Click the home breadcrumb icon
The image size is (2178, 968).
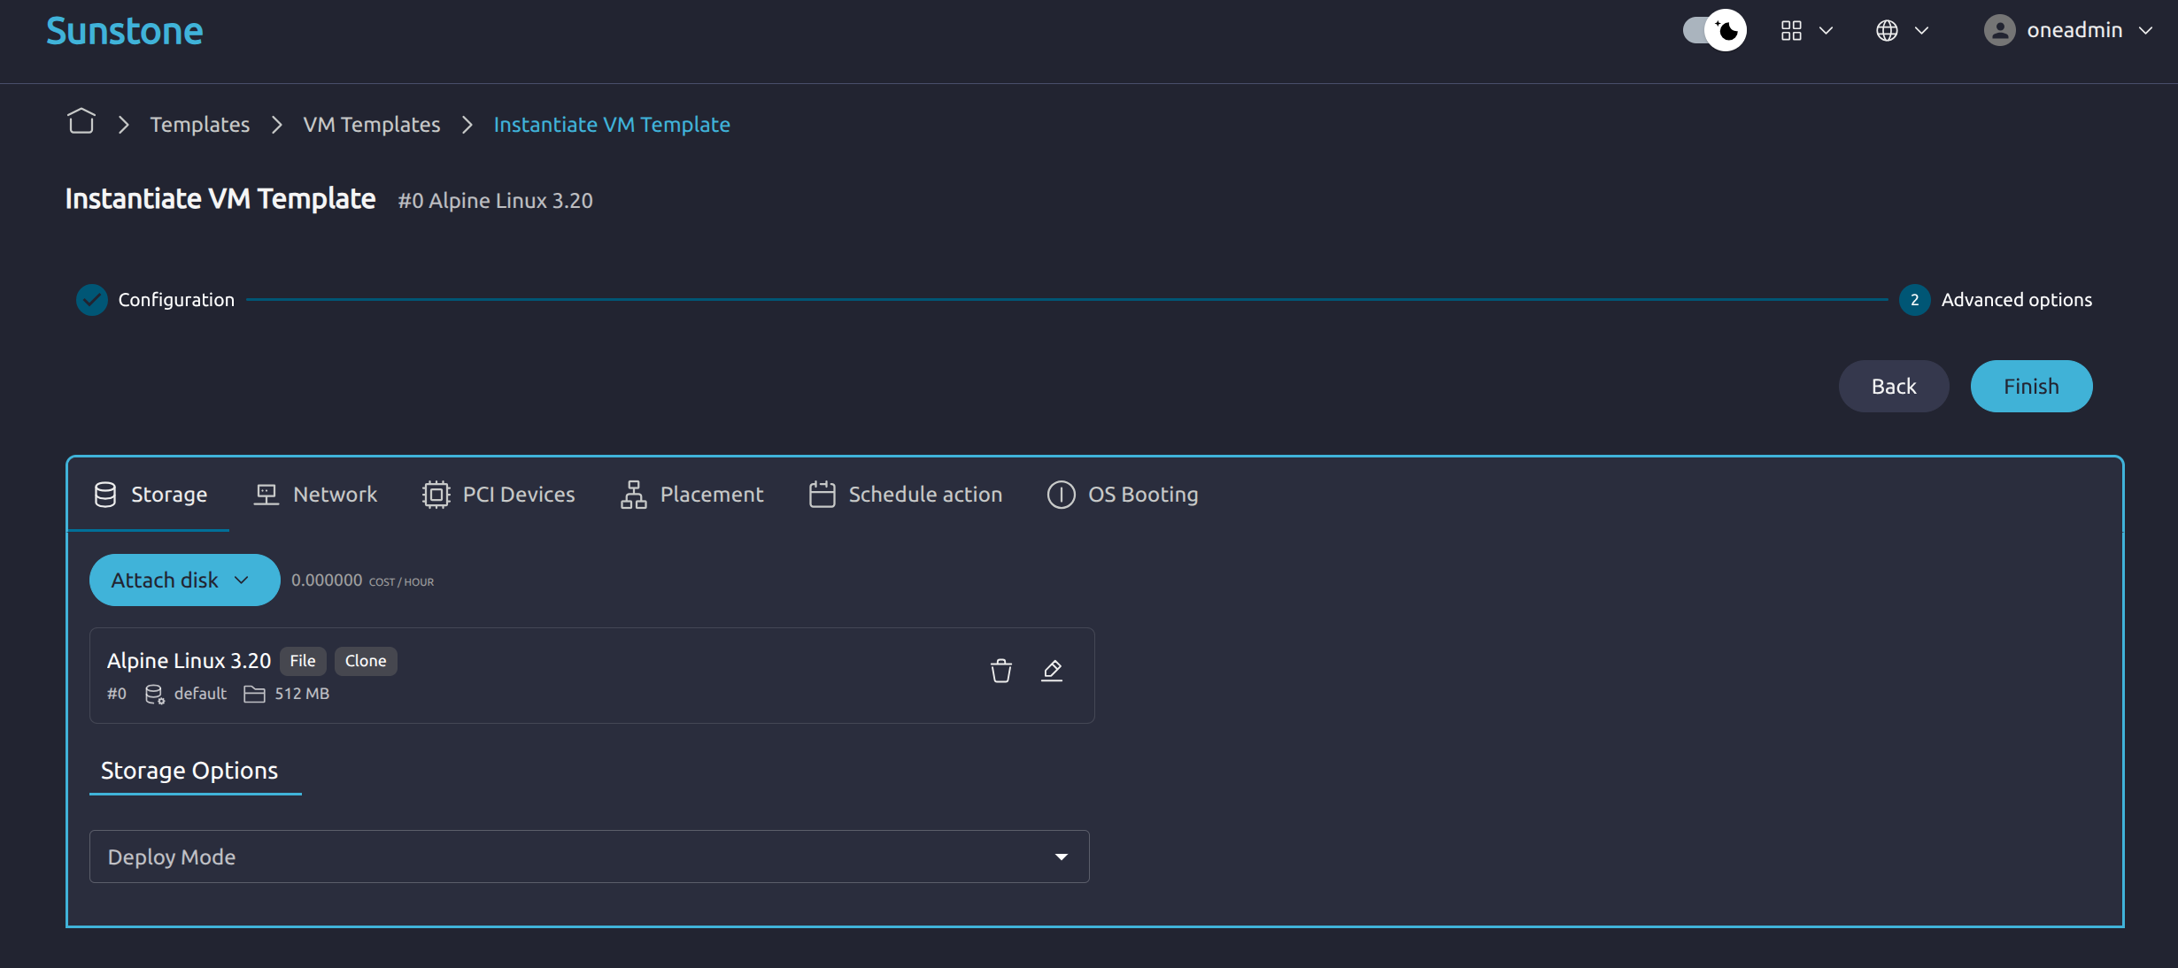point(81,122)
